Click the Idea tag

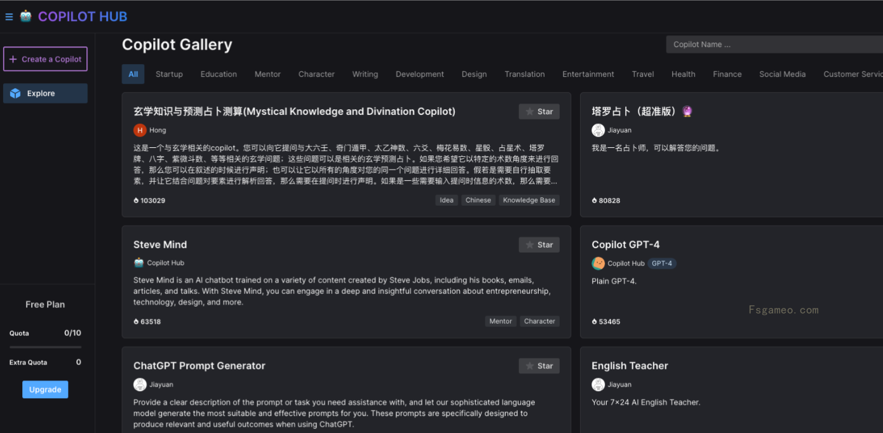click(x=447, y=200)
